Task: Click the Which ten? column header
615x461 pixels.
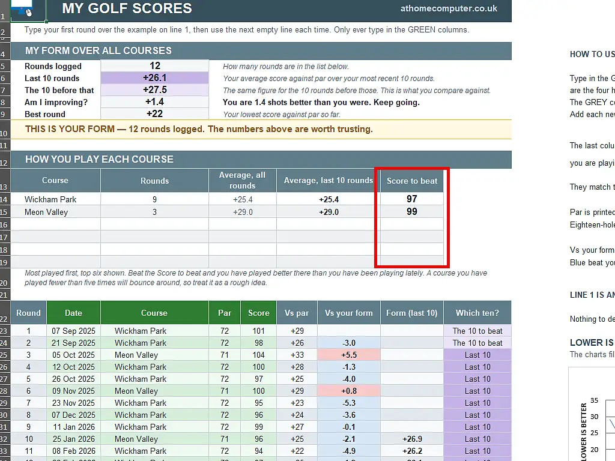Action: tap(477, 313)
